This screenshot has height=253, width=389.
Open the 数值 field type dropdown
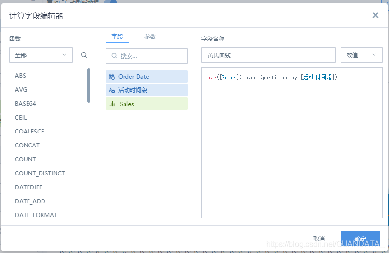click(x=361, y=55)
